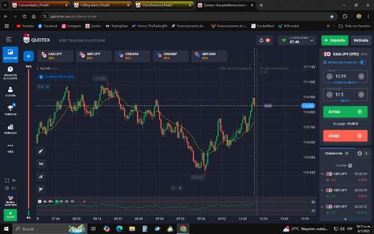The height and width of the screenshot is (234, 374).
Task: Open the notifications bell icon
Action: 262,40
